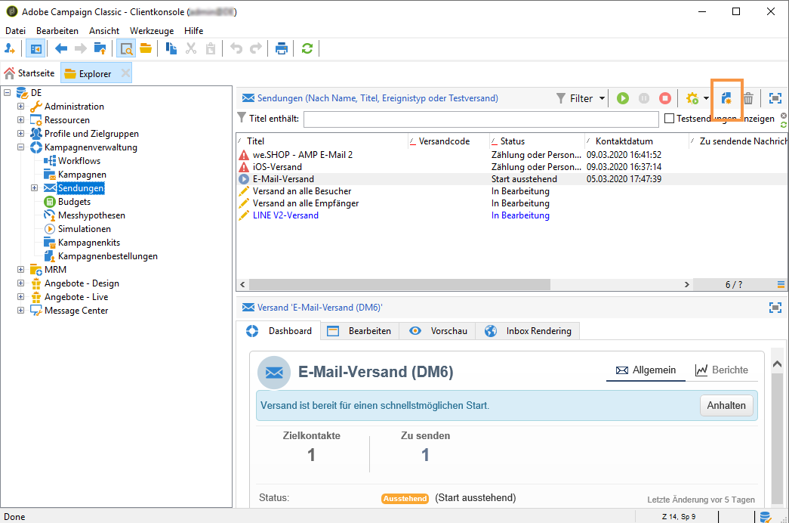This screenshot has width=789, height=523.
Task: Enable the Testsendungen anzeigen checkbox
Action: click(669, 119)
